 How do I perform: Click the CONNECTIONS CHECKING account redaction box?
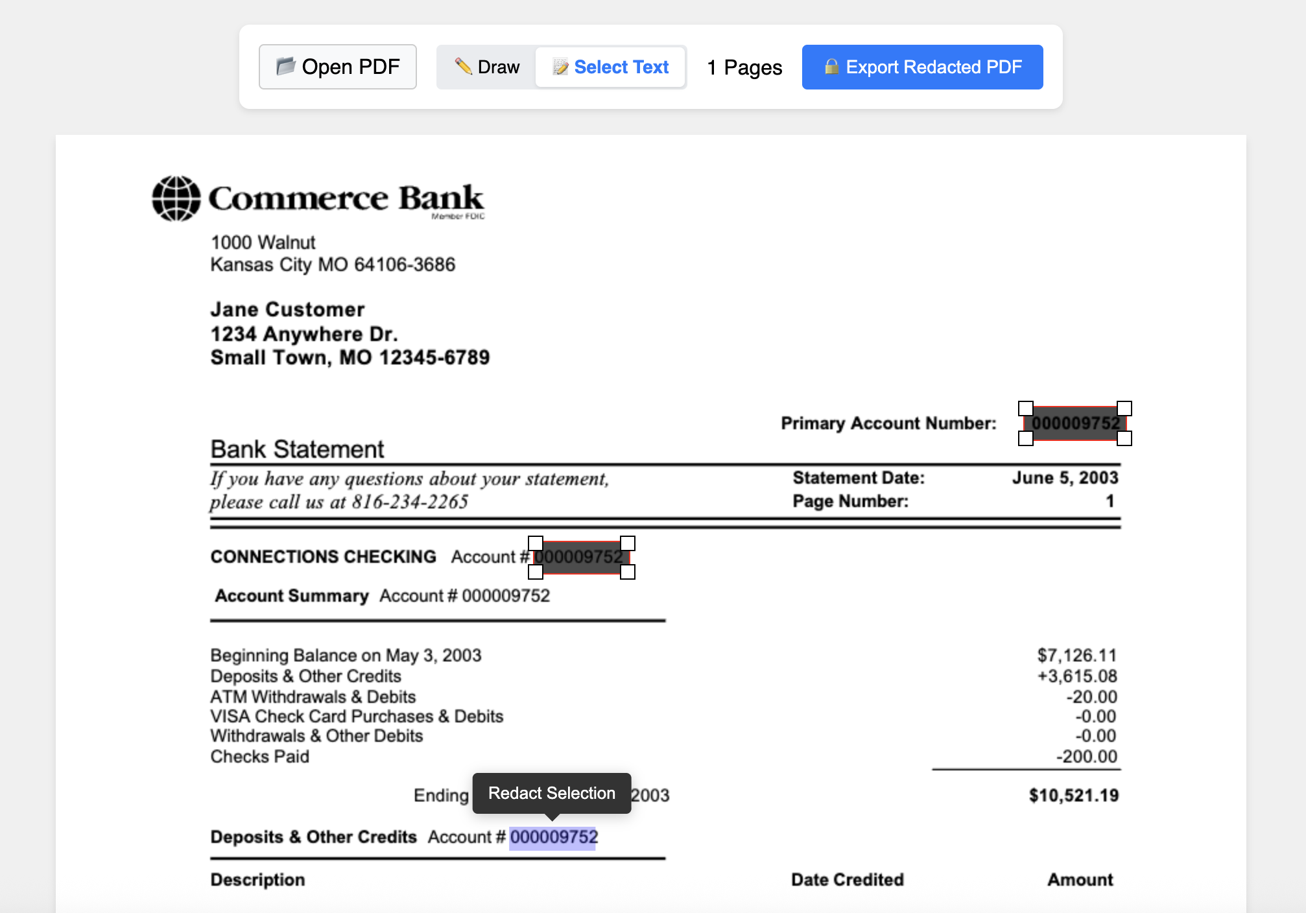coord(581,558)
